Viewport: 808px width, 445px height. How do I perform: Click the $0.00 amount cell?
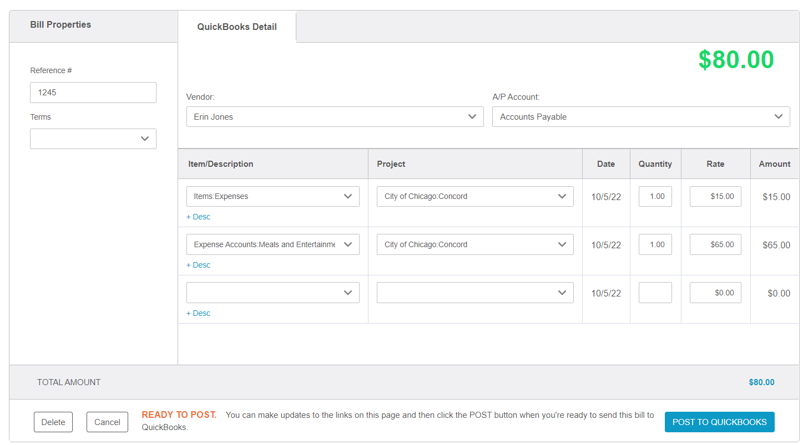(779, 293)
